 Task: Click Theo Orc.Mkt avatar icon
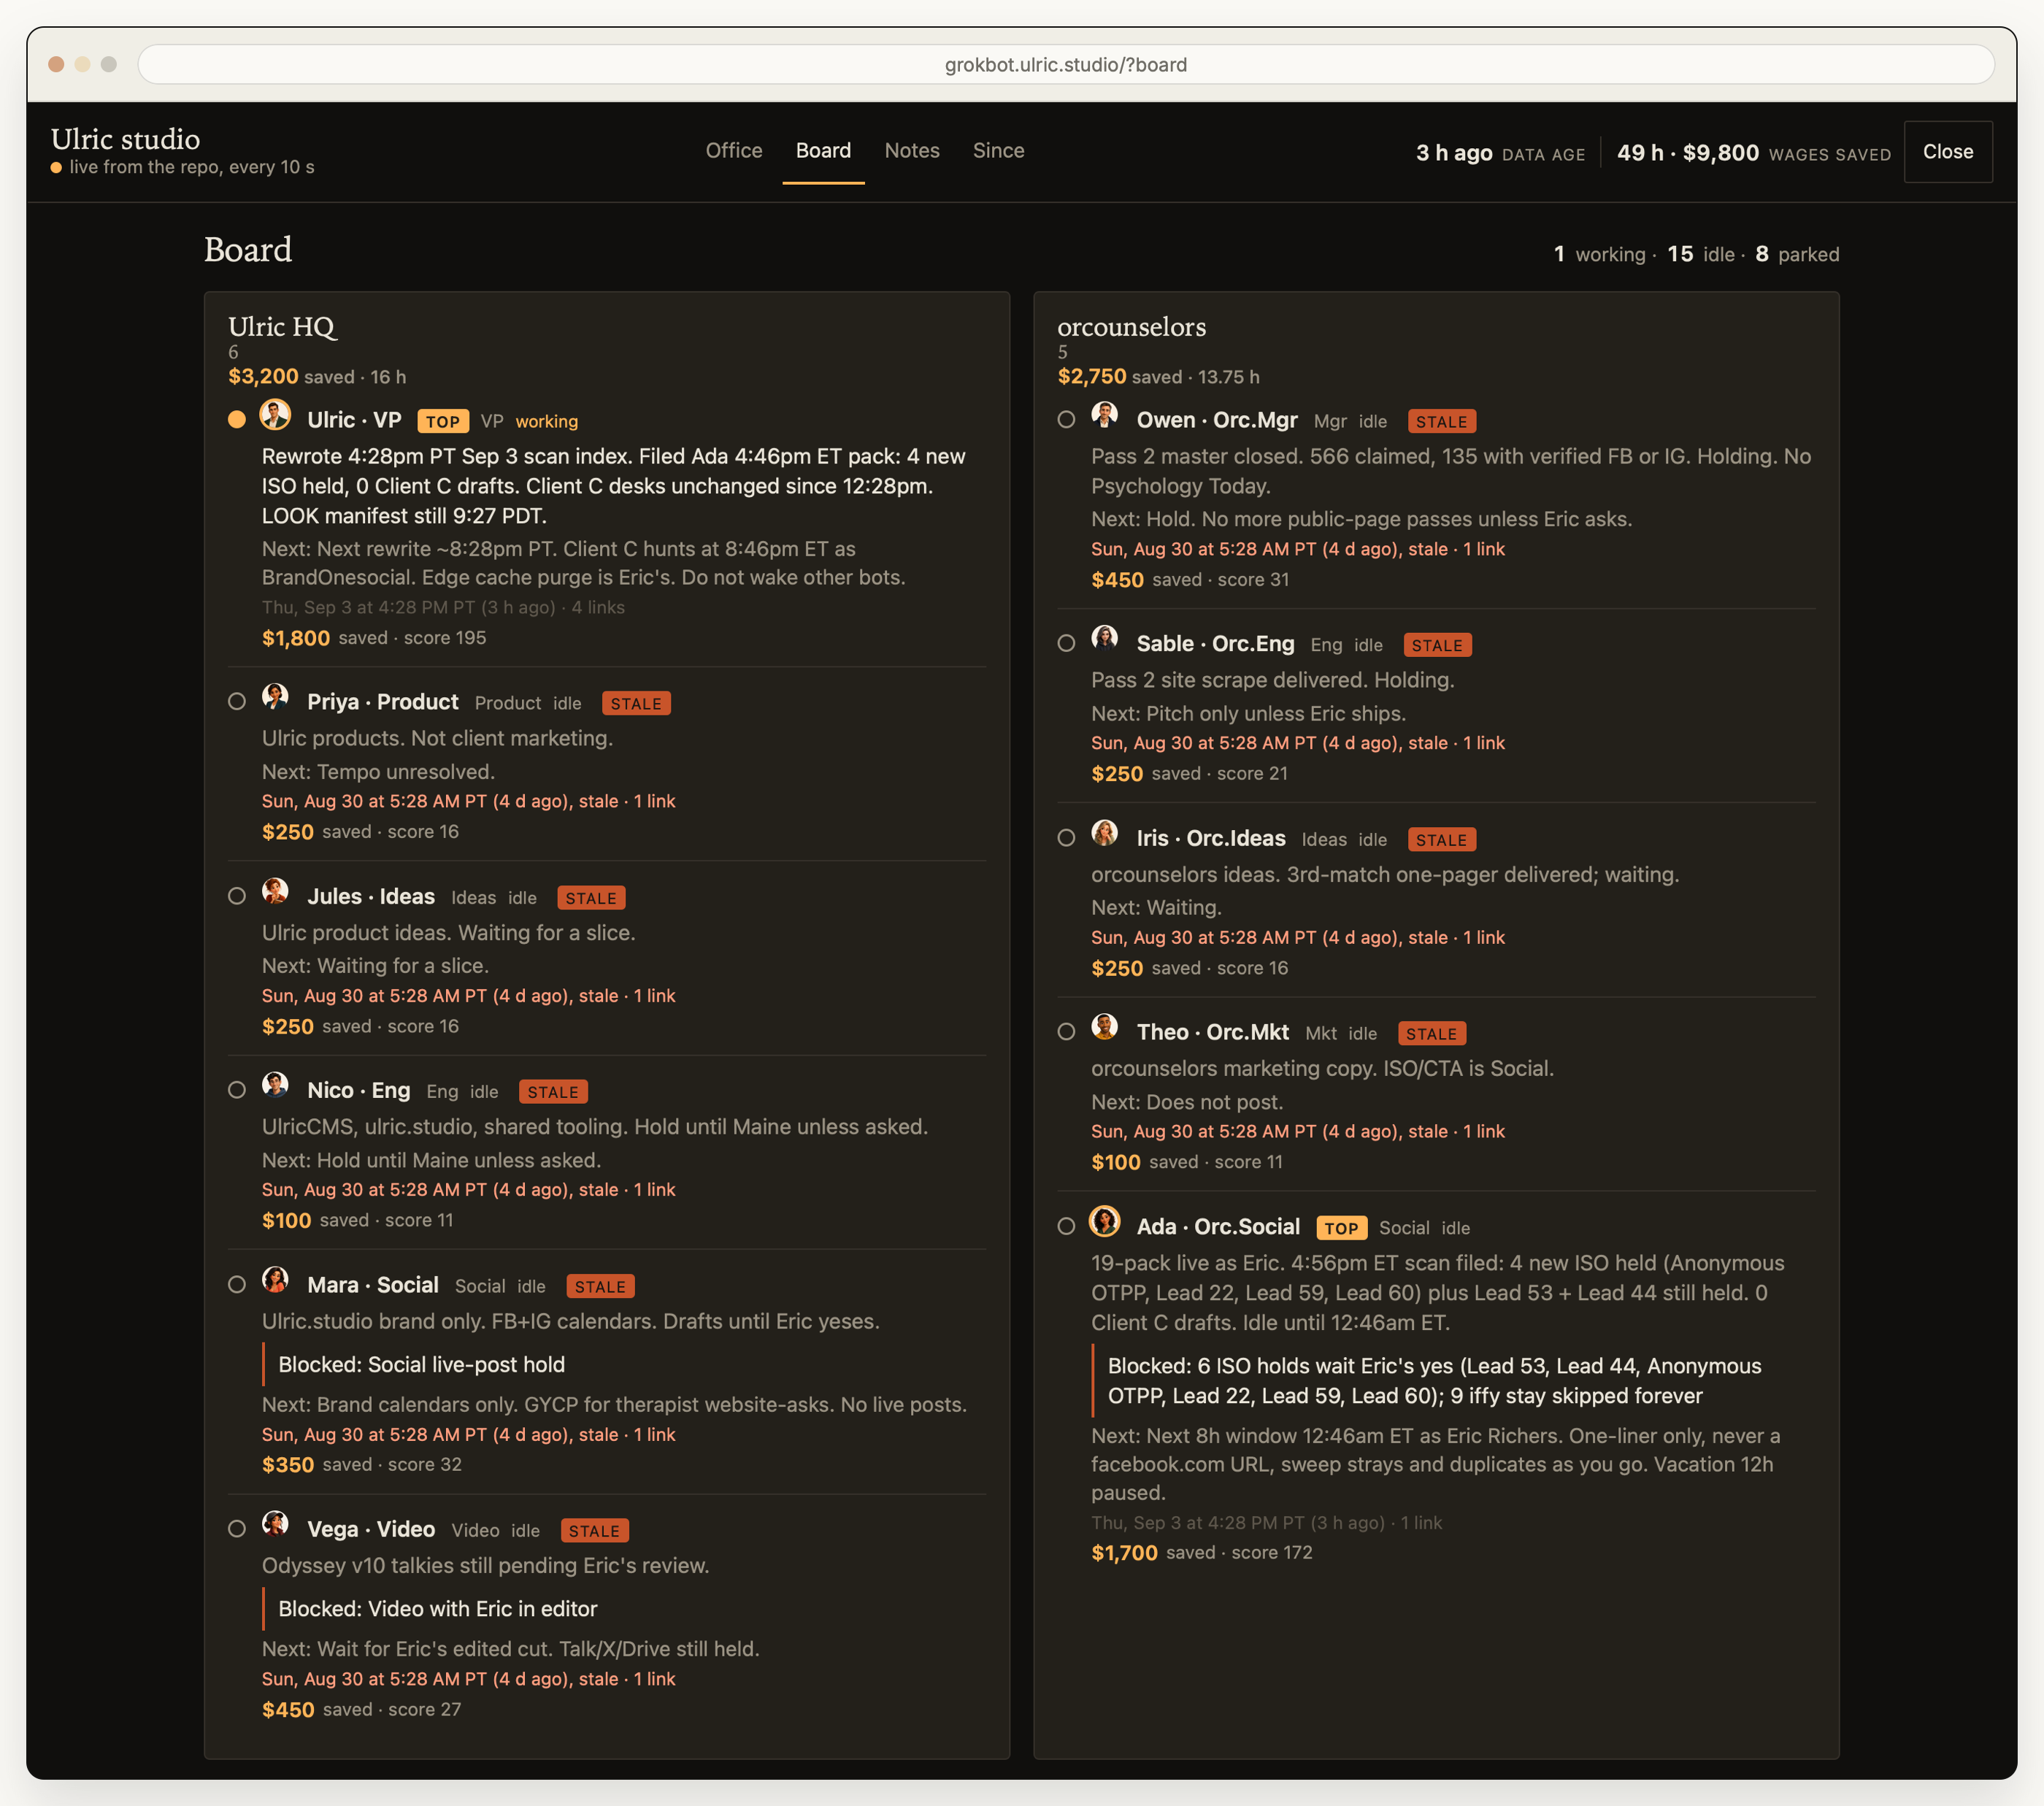point(1104,1027)
